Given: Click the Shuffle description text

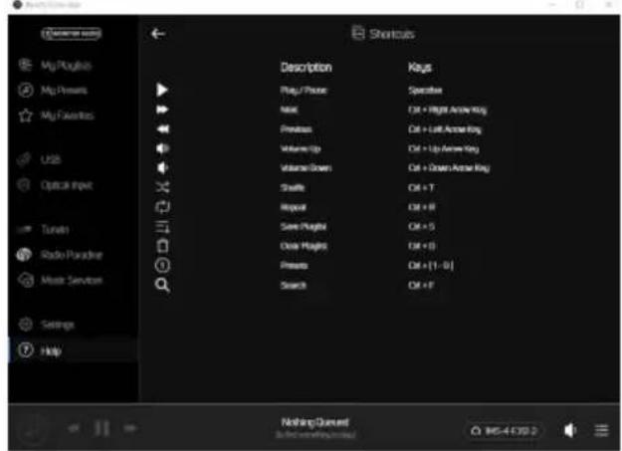Looking at the screenshot, I should coord(293,187).
